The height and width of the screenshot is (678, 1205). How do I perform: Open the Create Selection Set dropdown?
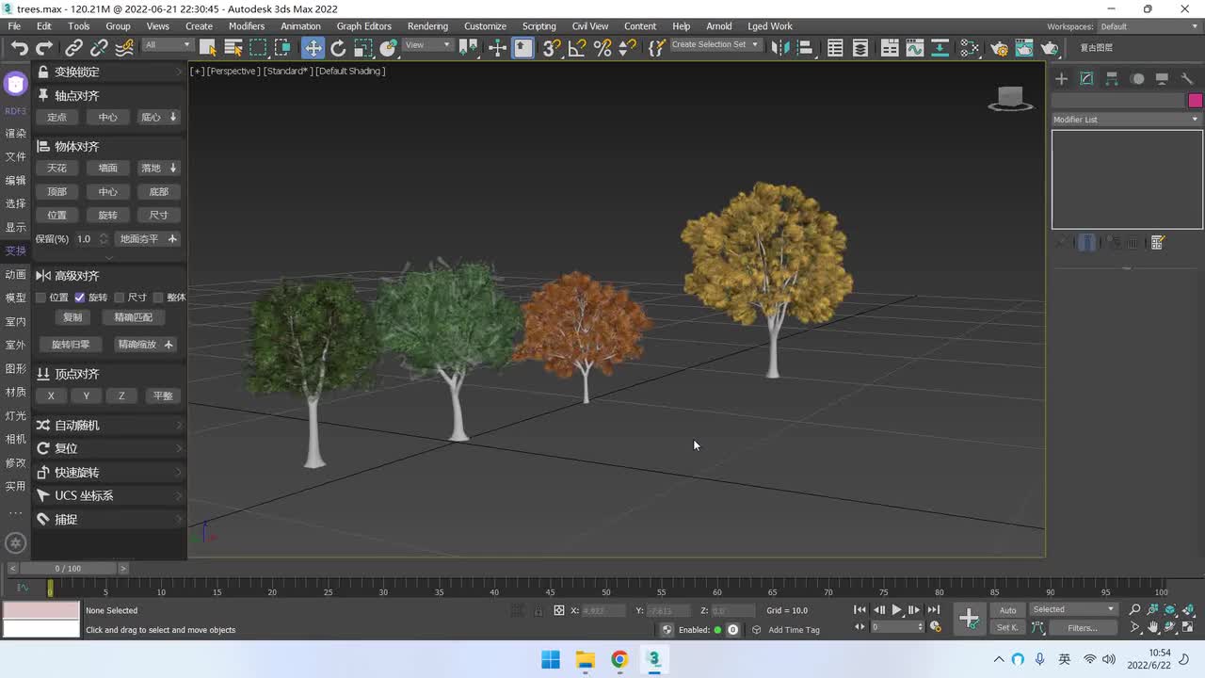[715, 45]
